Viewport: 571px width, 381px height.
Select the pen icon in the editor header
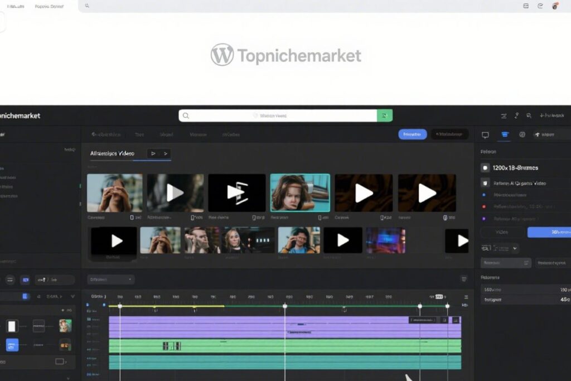coord(516,115)
